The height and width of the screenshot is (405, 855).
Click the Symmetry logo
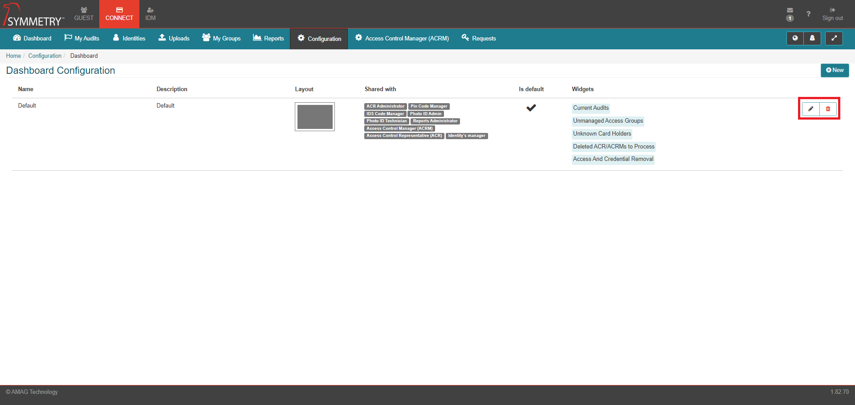[x=34, y=15]
